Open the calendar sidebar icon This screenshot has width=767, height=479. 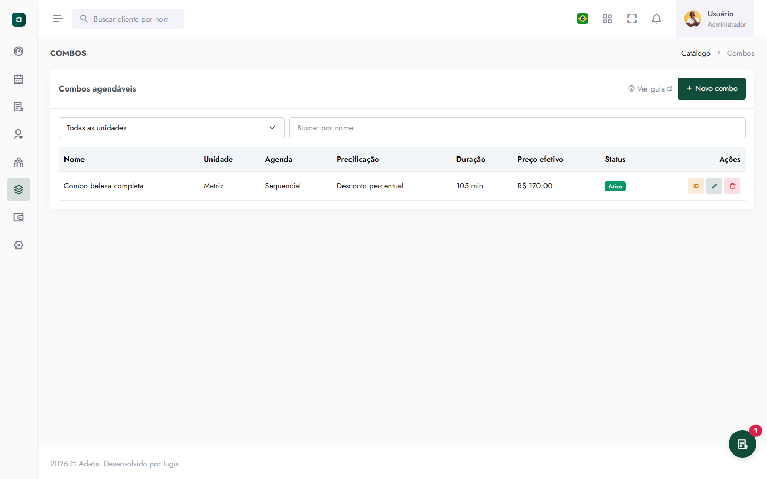(x=19, y=79)
